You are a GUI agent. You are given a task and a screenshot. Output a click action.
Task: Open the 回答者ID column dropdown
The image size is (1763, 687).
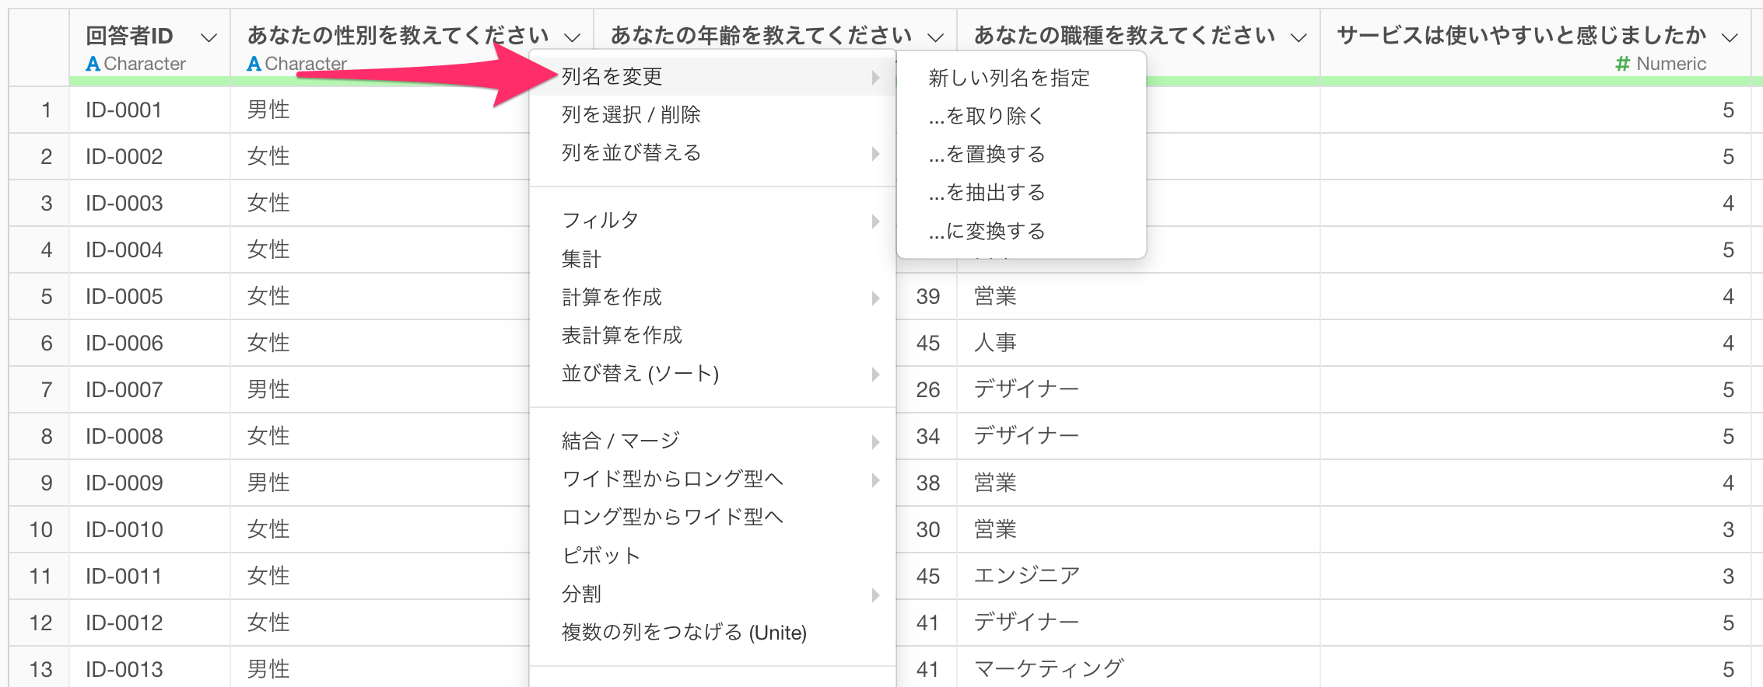209,37
